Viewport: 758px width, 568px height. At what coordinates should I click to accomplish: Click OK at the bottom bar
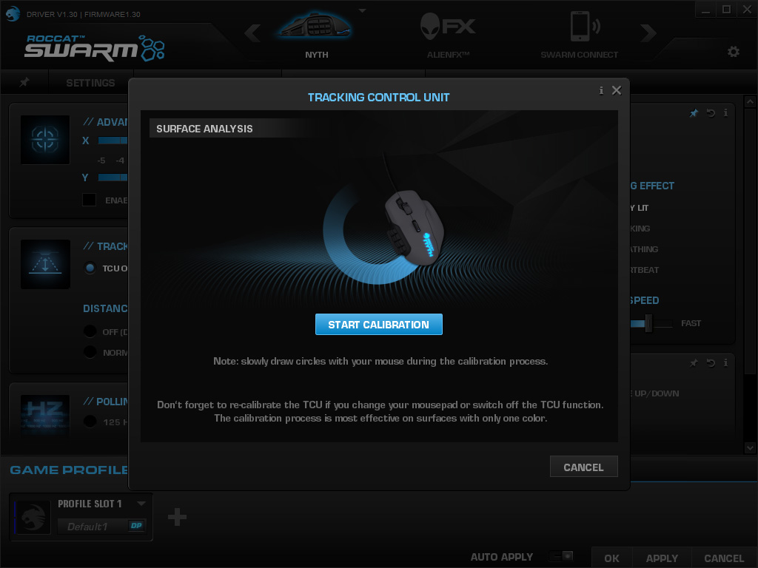611,558
